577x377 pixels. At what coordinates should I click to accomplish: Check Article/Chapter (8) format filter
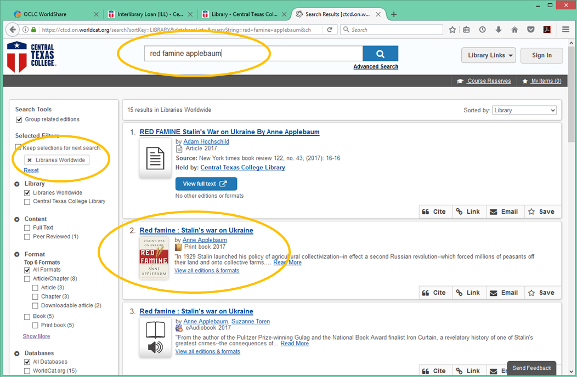pos(27,279)
